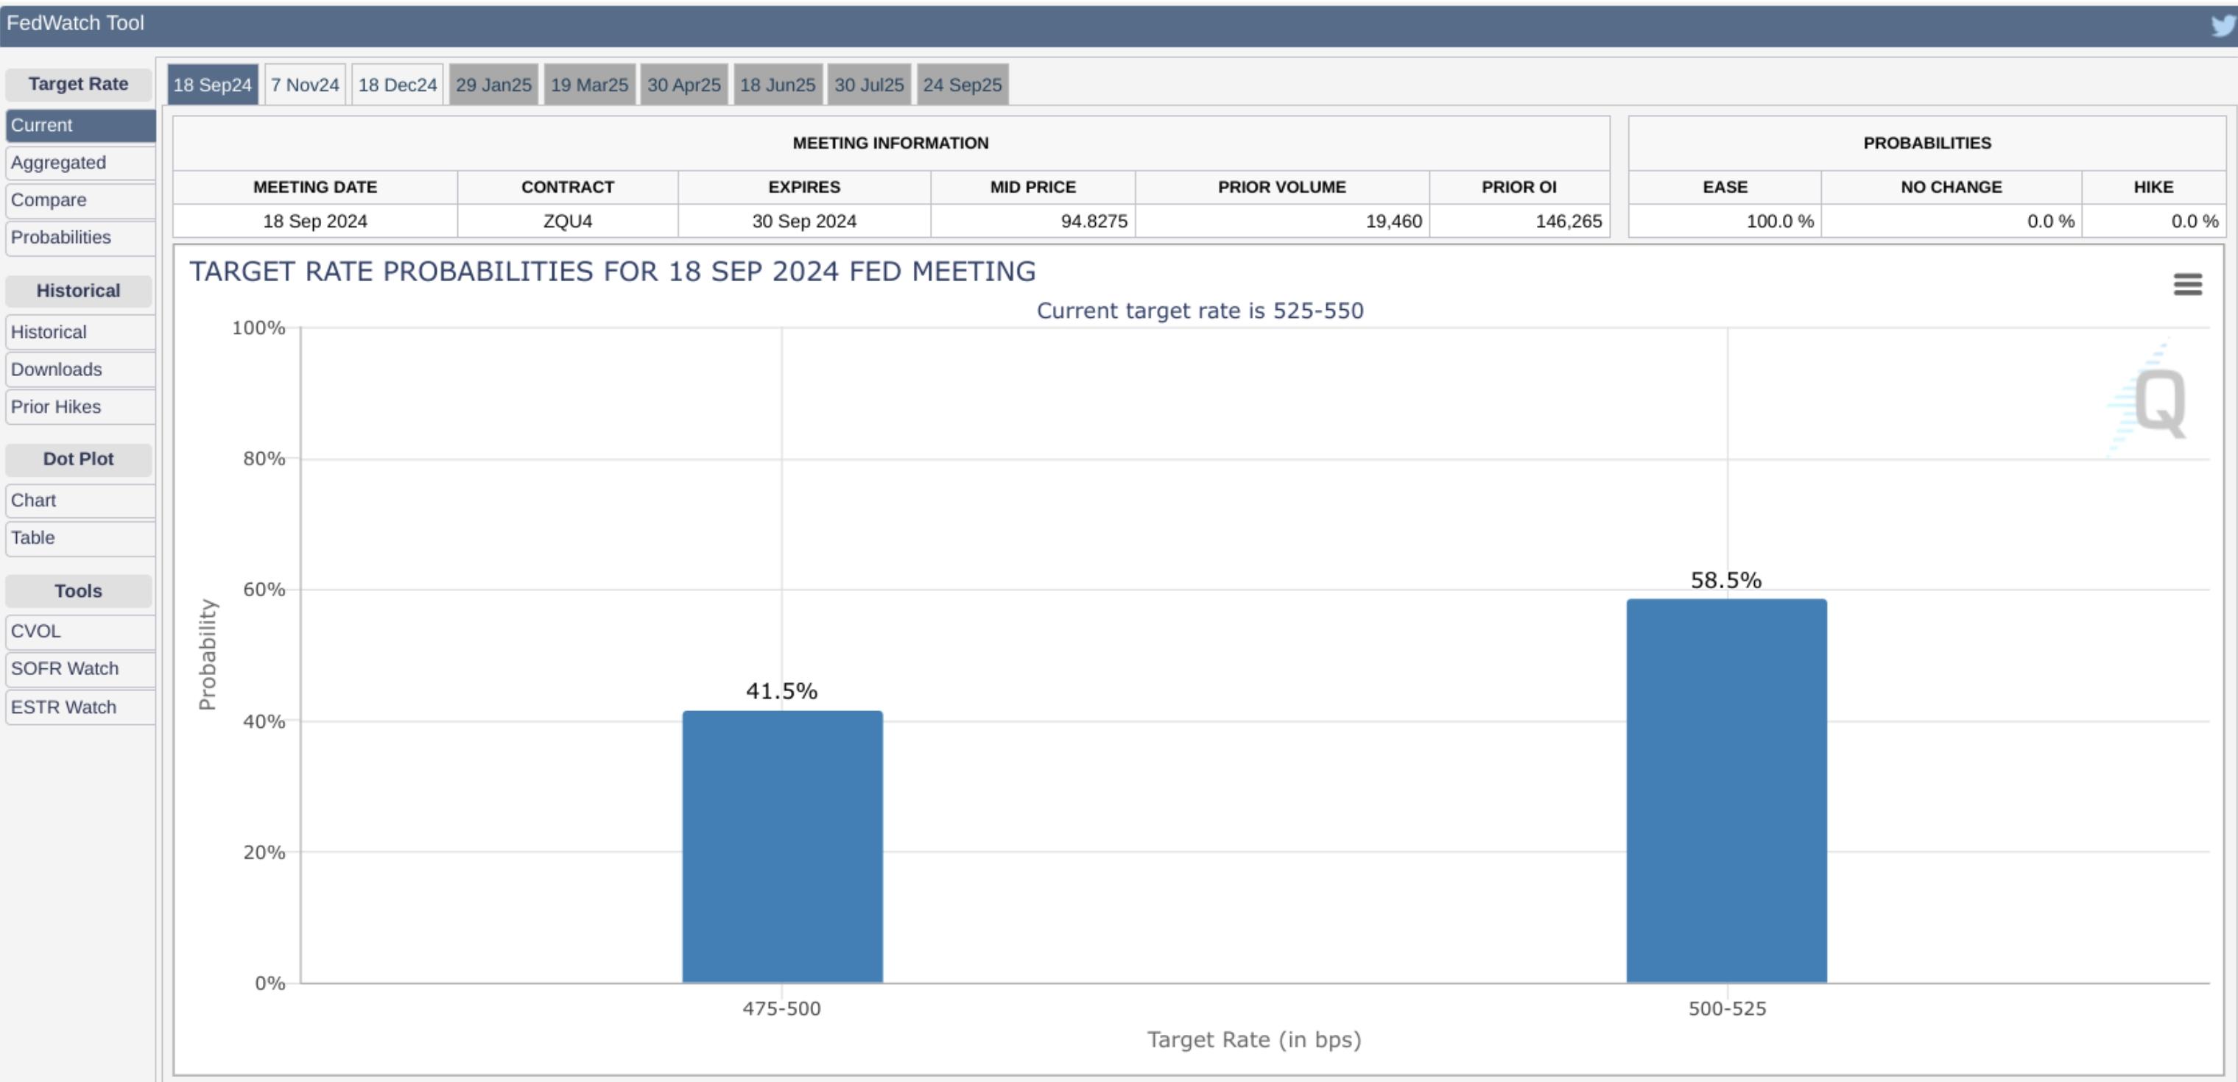Click the chart title text
Image resolution: width=2238 pixels, height=1082 pixels.
(613, 272)
